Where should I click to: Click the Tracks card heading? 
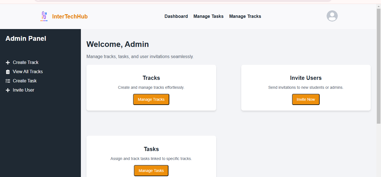[x=151, y=78]
